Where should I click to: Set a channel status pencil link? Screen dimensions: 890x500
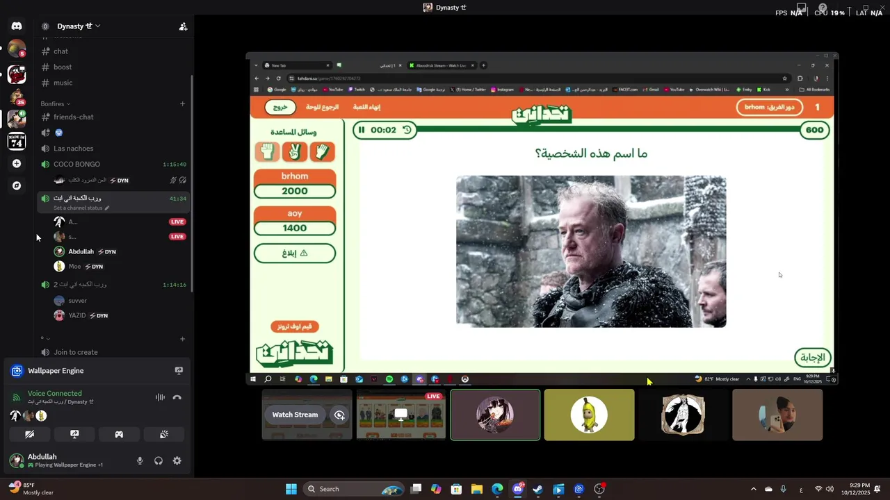[x=81, y=208]
